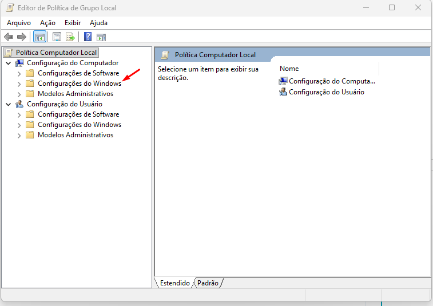Expand Modelos Administrativos under Usuário
This screenshot has width=433, height=306.
click(x=19, y=136)
